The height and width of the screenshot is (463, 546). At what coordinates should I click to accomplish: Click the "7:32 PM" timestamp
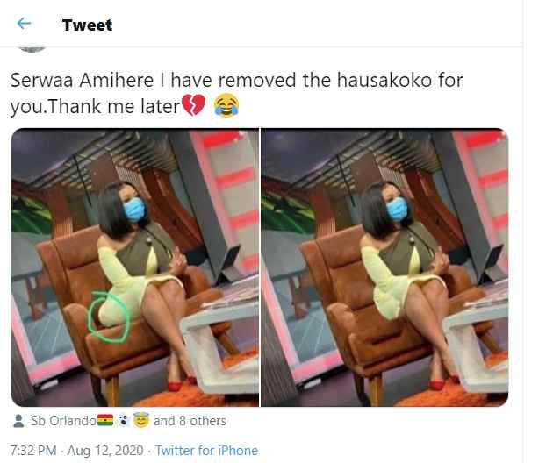(x=33, y=451)
